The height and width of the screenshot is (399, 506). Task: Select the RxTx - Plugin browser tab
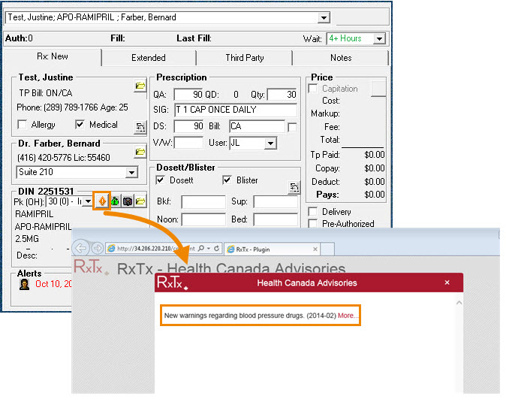pos(272,249)
